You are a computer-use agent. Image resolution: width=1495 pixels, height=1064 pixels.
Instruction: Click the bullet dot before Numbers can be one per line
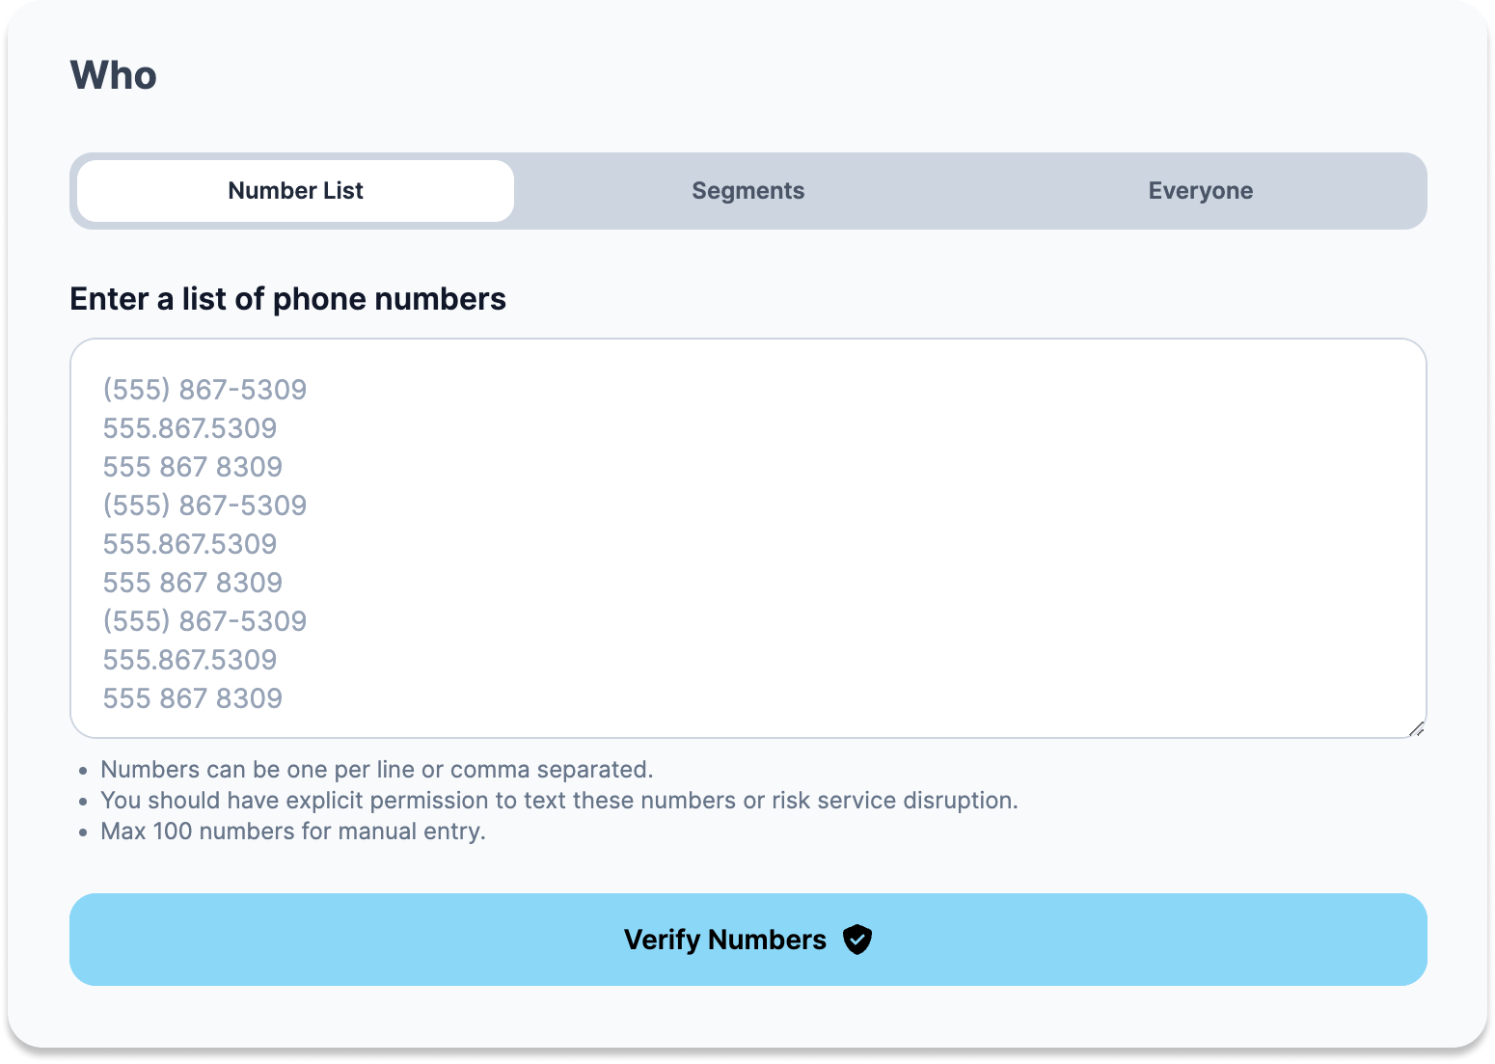[x=83, y=771]
